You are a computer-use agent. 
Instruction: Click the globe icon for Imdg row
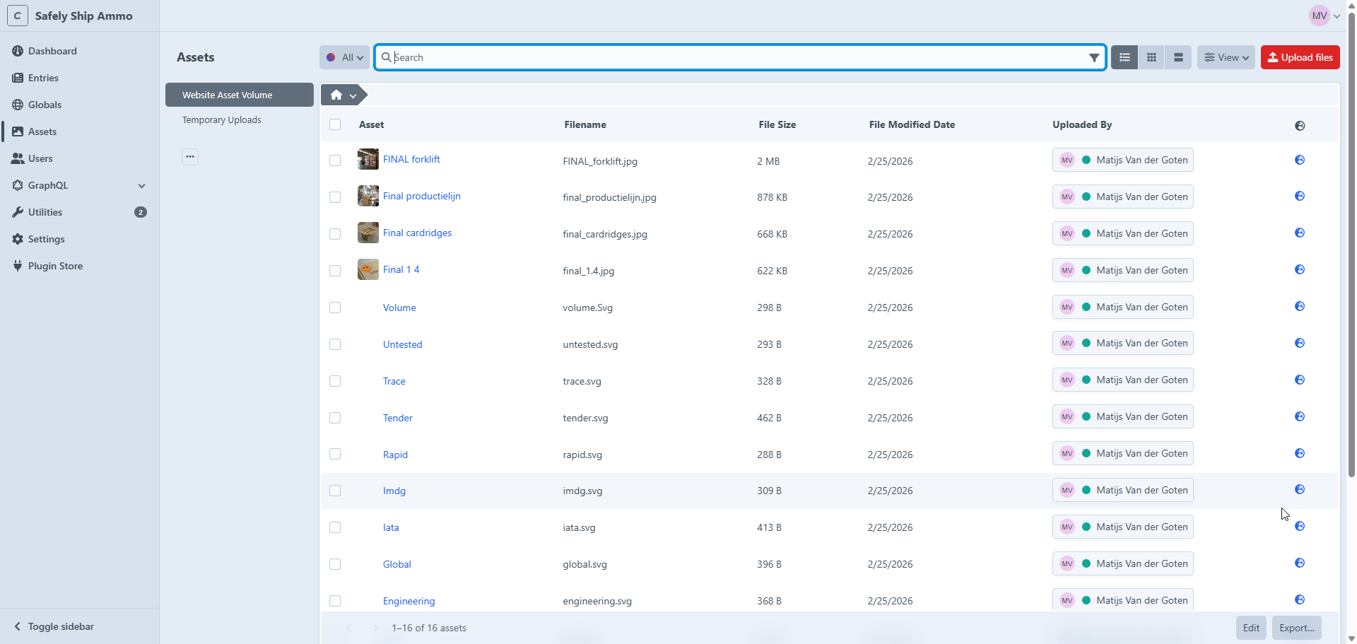pos(1300,489)
